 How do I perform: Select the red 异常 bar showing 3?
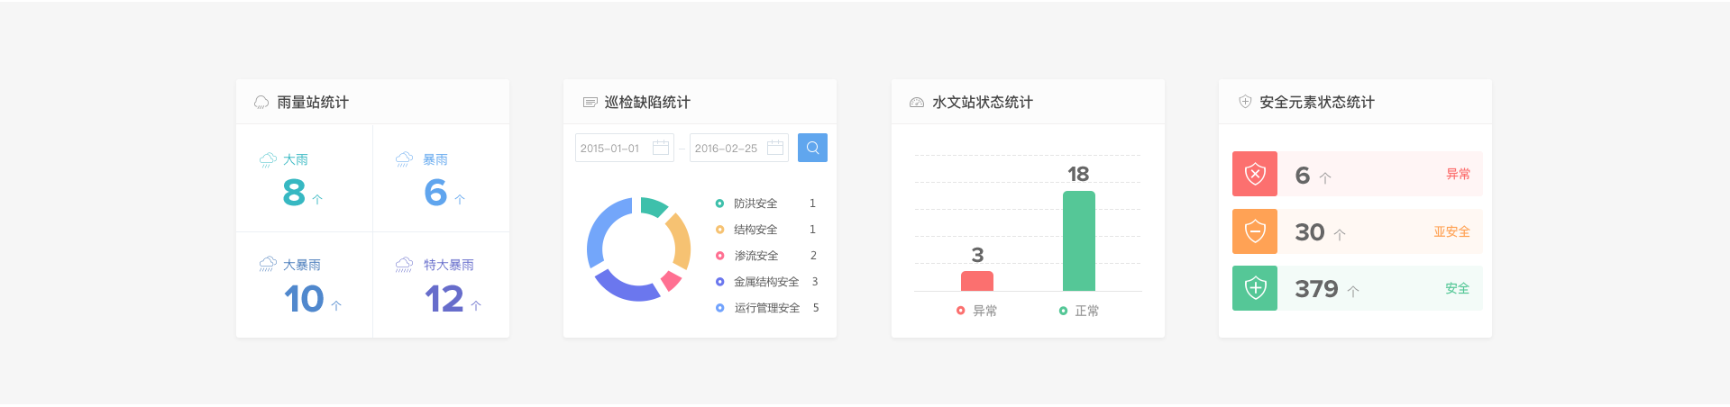tap(976, 281)
